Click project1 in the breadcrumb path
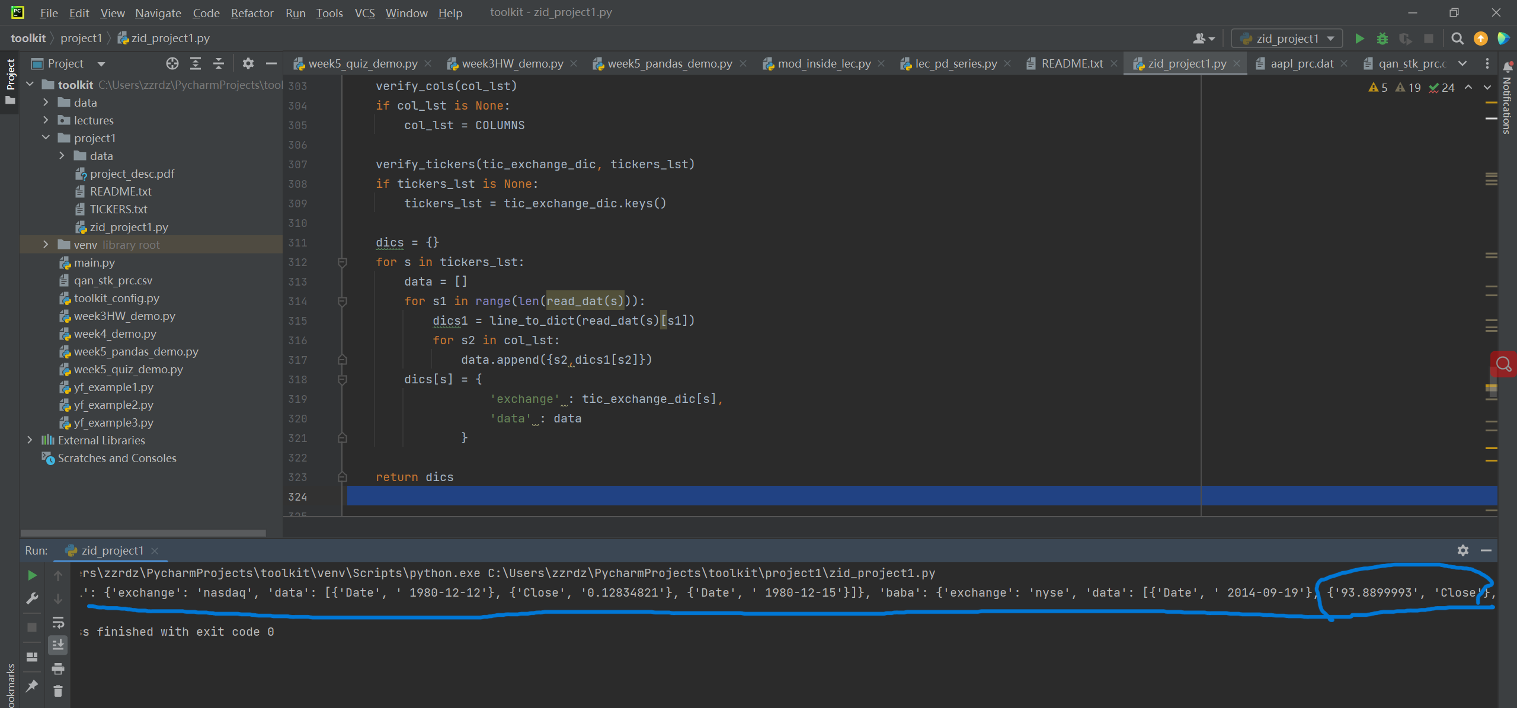Screen dimensions: 1517x708 (x=81, y=38)
